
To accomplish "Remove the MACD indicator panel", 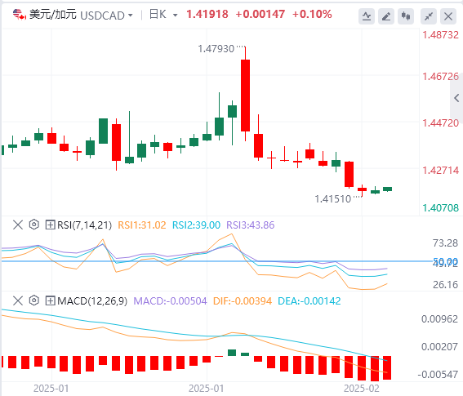I will [18, 301].
